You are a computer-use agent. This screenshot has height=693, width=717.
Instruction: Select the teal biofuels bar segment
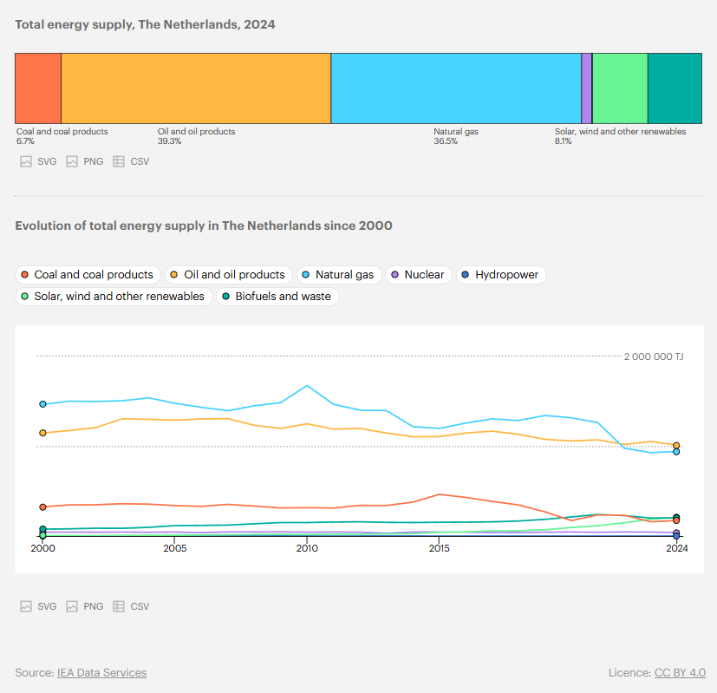[675, 88]
